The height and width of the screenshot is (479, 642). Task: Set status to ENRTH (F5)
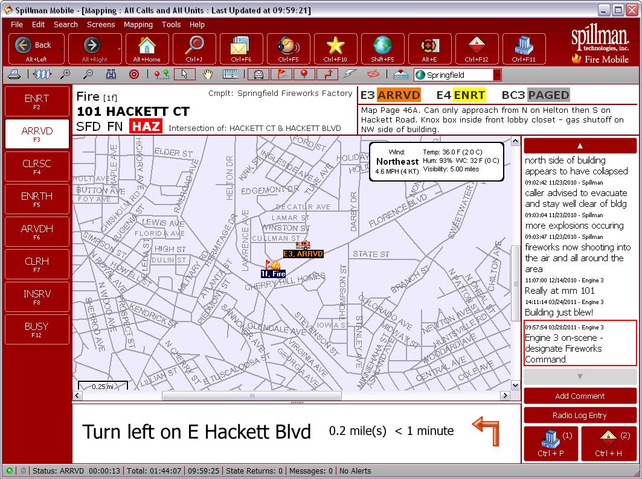37,199
